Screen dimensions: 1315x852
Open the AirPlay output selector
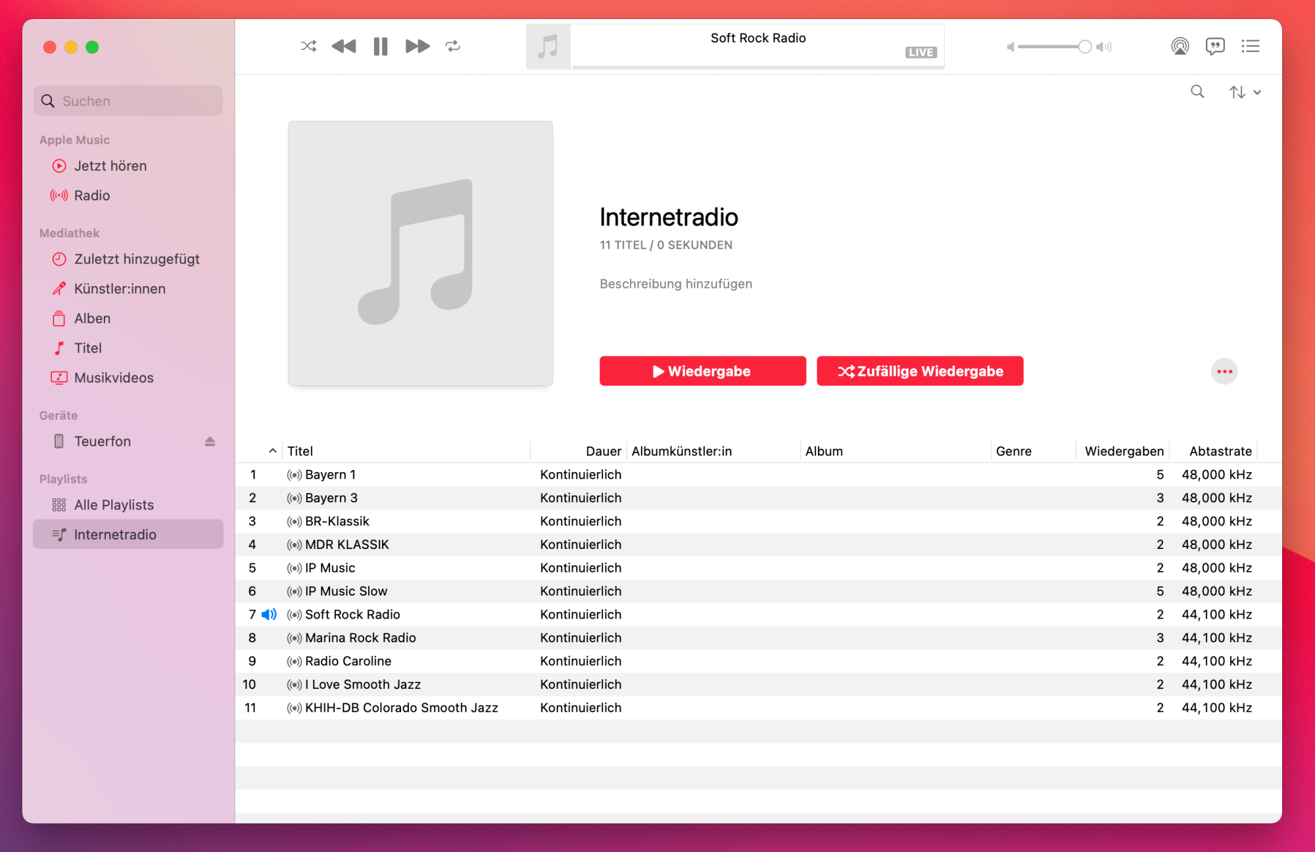[x=1180, y=46]
